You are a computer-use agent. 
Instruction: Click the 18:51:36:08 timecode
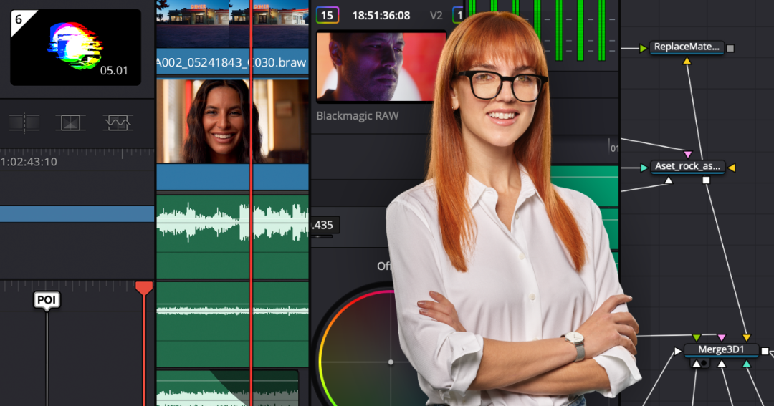[381, 16]
